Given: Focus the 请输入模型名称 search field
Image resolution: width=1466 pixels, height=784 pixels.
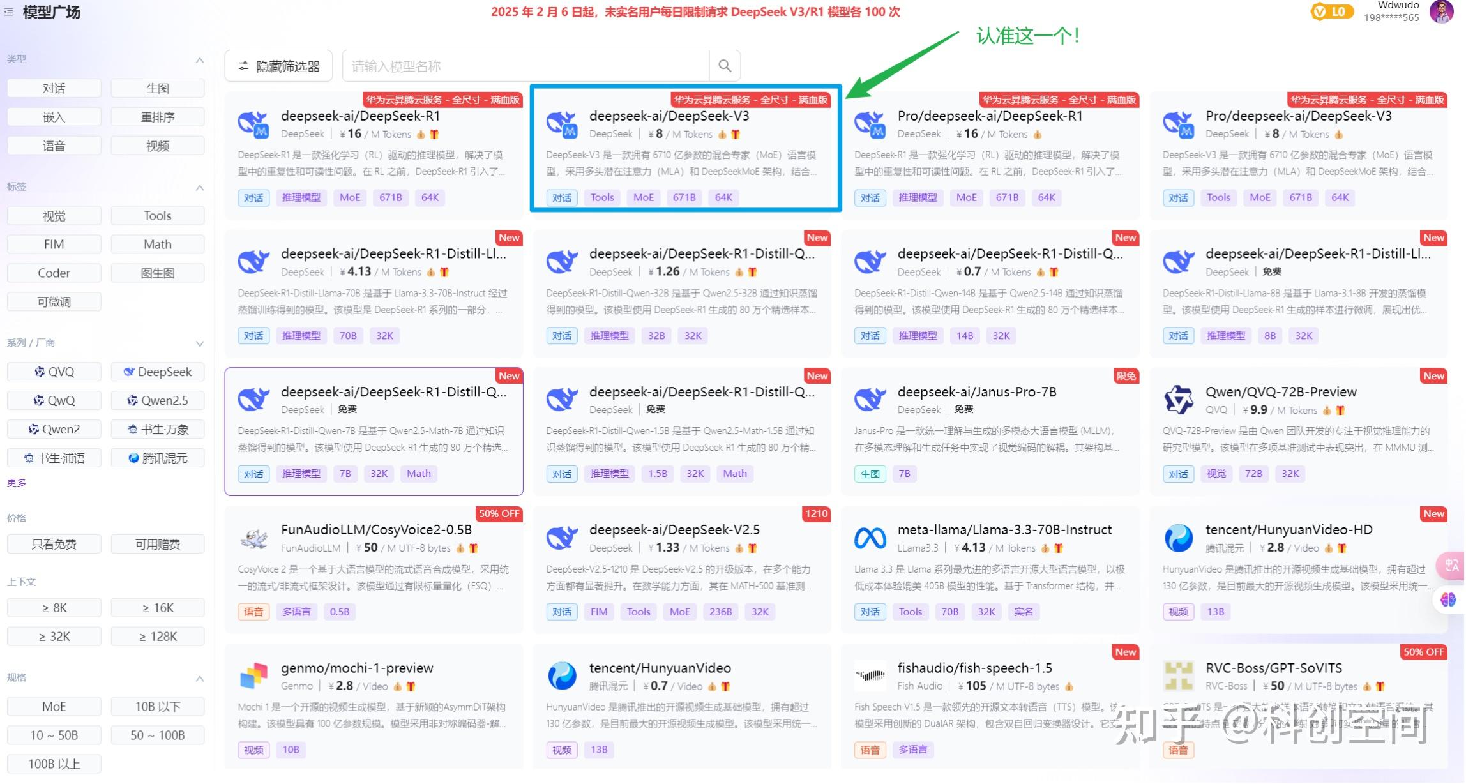Looking at the screenshot, I should point(526,66).
